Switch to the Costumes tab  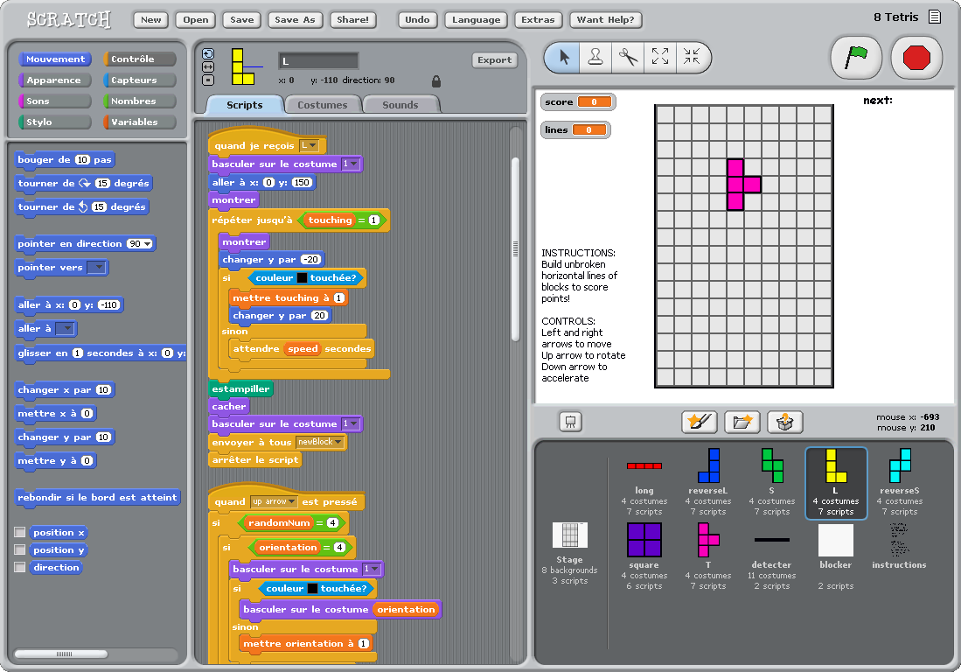(322, 105)
